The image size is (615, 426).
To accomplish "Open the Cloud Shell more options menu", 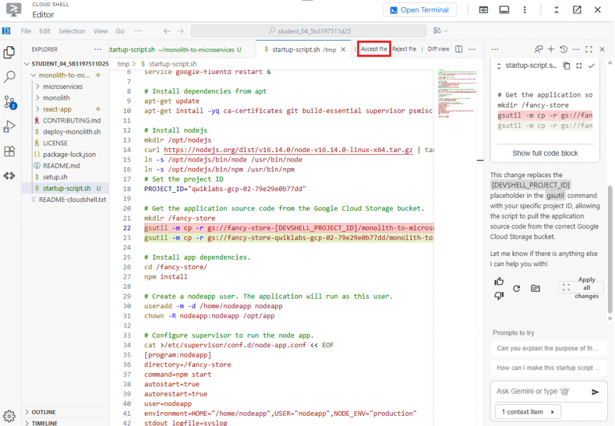I will click(x=524, y=10).
